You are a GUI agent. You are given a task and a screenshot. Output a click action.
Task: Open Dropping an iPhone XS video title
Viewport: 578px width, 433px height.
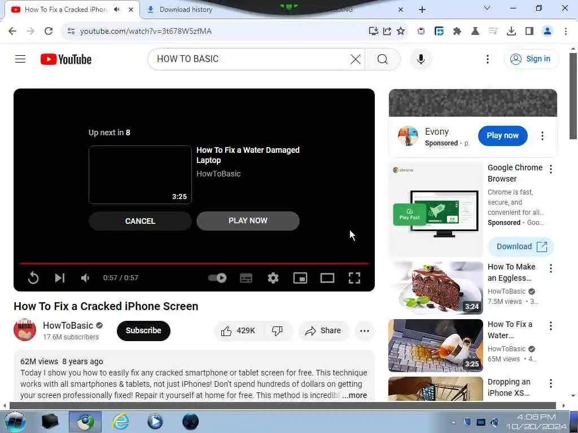point(509,387)
